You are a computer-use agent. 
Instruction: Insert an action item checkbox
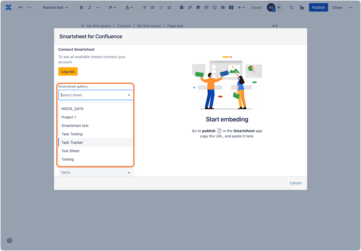[x=182, y=8]
